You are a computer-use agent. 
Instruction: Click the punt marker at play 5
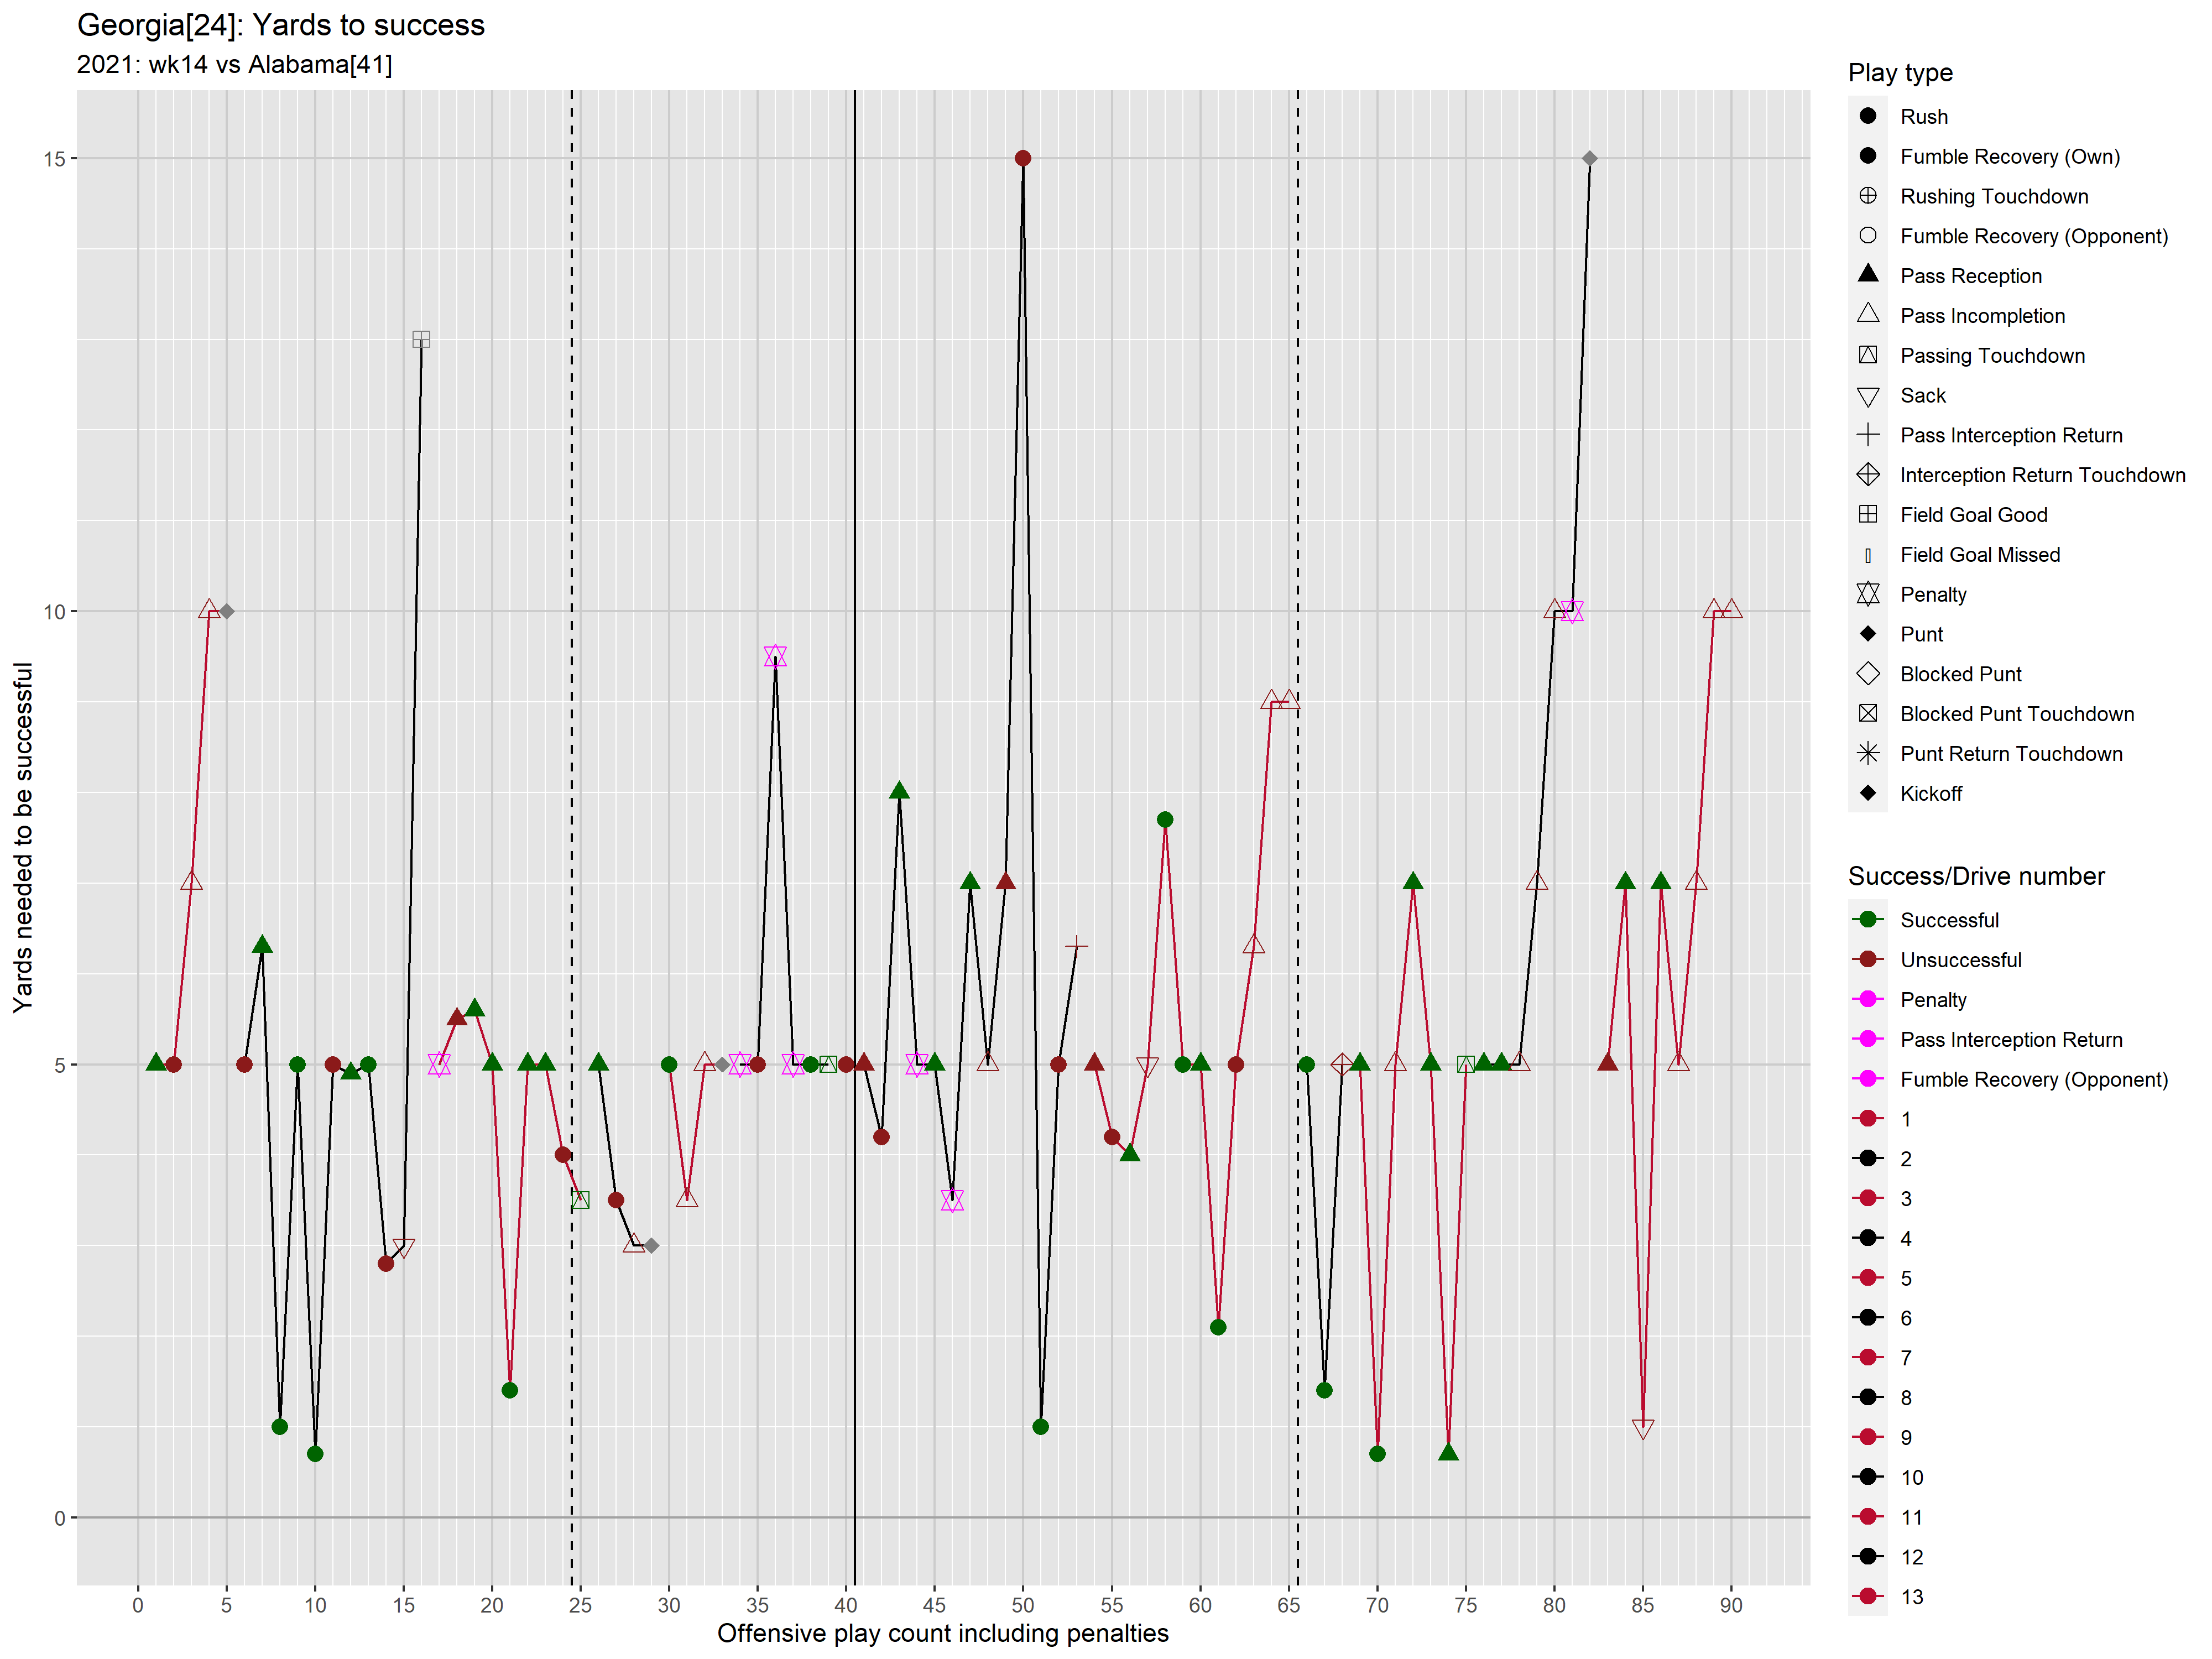pyautogui.click(x=226, y=611)
